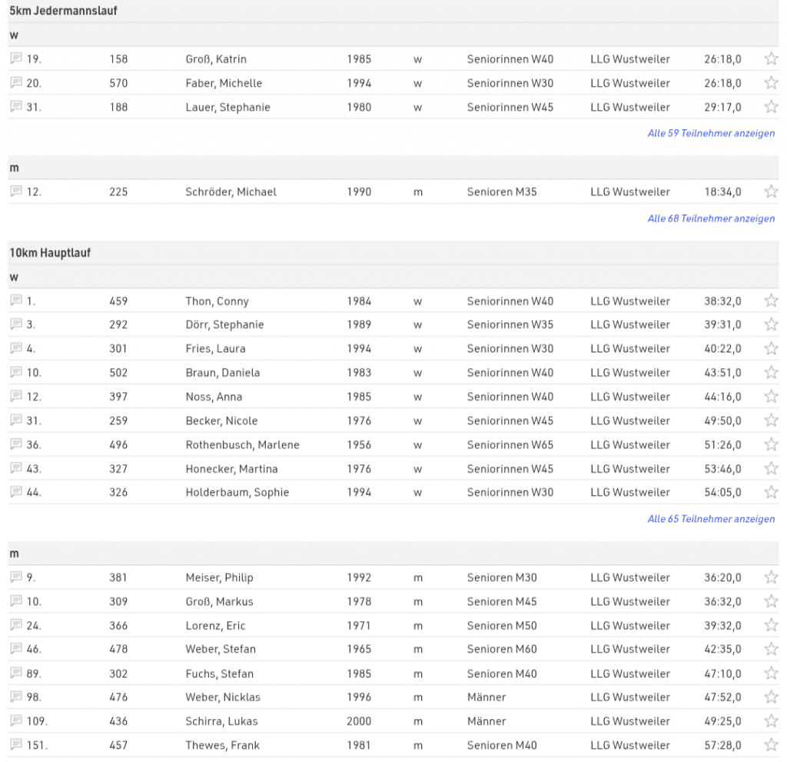Open comment icon for Groß, Katrin row

tap(16, 59)
